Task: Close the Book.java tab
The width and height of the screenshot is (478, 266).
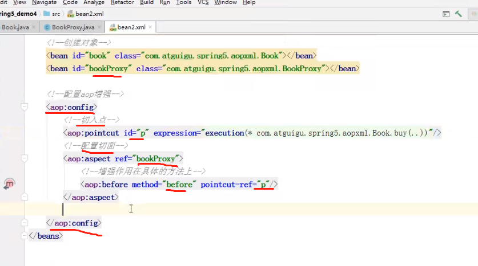Action: [x=34, y=27]
